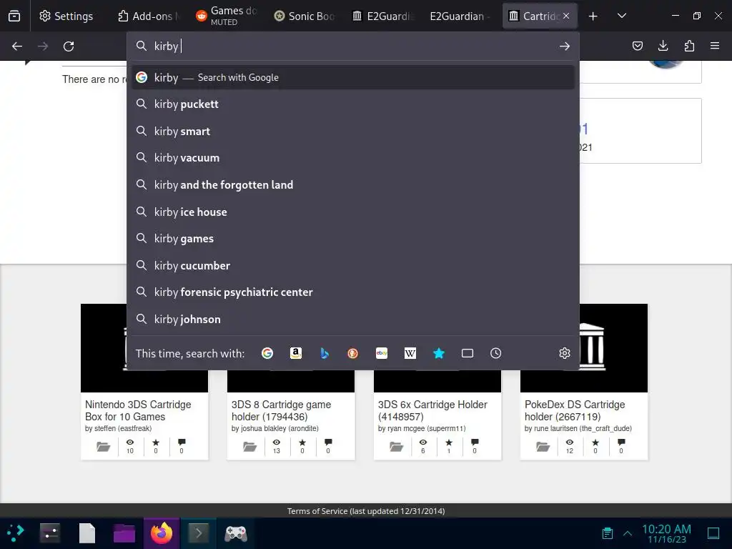Search history via clock icon

(496, 353)
